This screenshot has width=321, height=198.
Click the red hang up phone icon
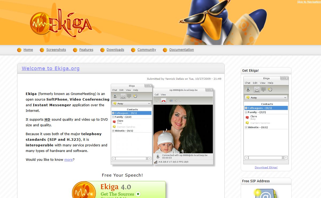(163, 101)
